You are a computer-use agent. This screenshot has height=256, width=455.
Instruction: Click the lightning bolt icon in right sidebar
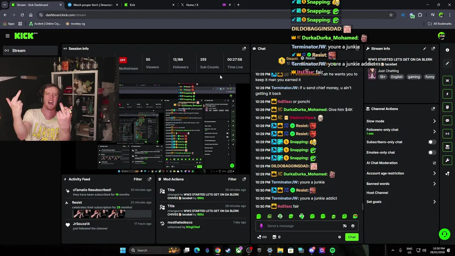click(447, 94)
